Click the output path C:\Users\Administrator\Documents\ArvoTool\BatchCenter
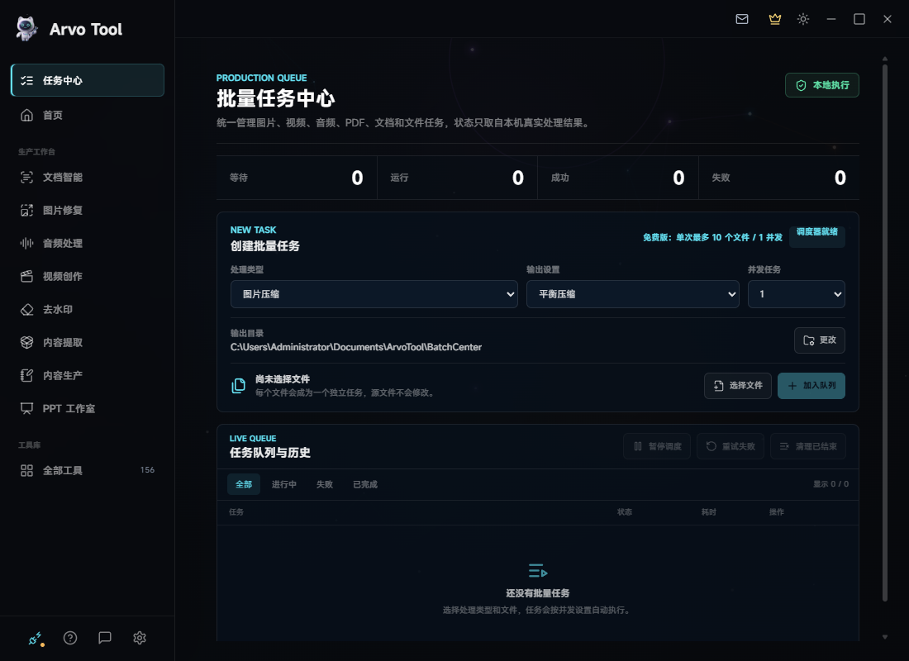This screenshot has width=909, height=661. (x=356, y=347)
